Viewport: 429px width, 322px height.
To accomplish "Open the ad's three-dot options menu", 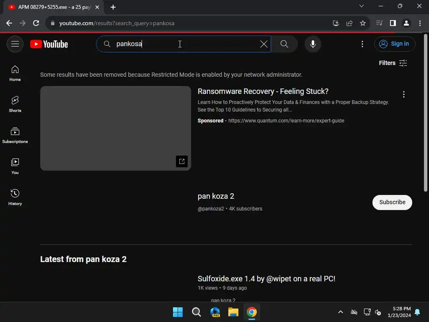I will pos(404,94).
